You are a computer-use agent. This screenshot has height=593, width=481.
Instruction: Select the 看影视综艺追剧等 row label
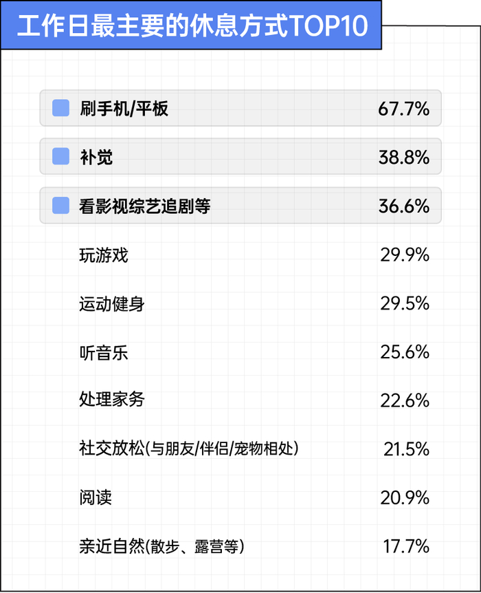tap(145, 206)
